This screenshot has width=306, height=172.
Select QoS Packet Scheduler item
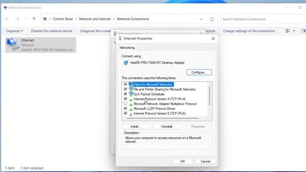(149, 94)
